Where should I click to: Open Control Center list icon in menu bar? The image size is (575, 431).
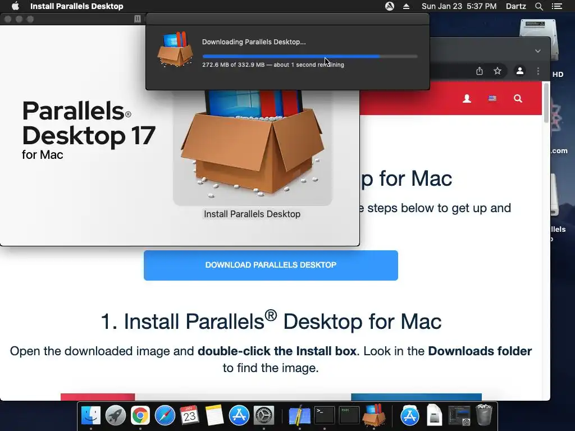pos(556,6)
